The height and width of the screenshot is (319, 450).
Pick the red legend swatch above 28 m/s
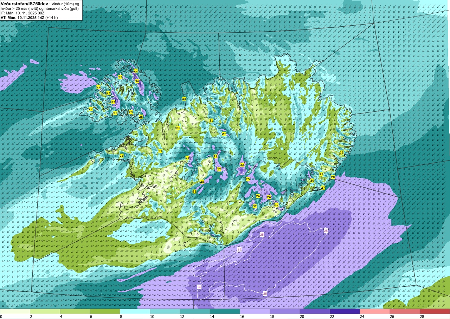435,311
